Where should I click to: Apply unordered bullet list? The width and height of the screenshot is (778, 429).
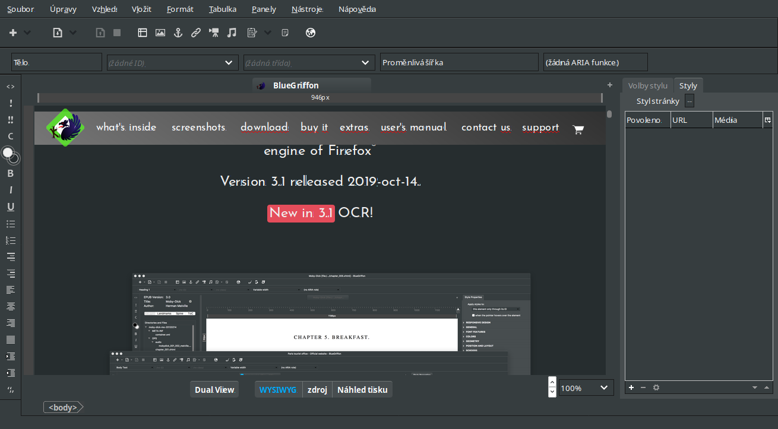[x=11, y=224]
